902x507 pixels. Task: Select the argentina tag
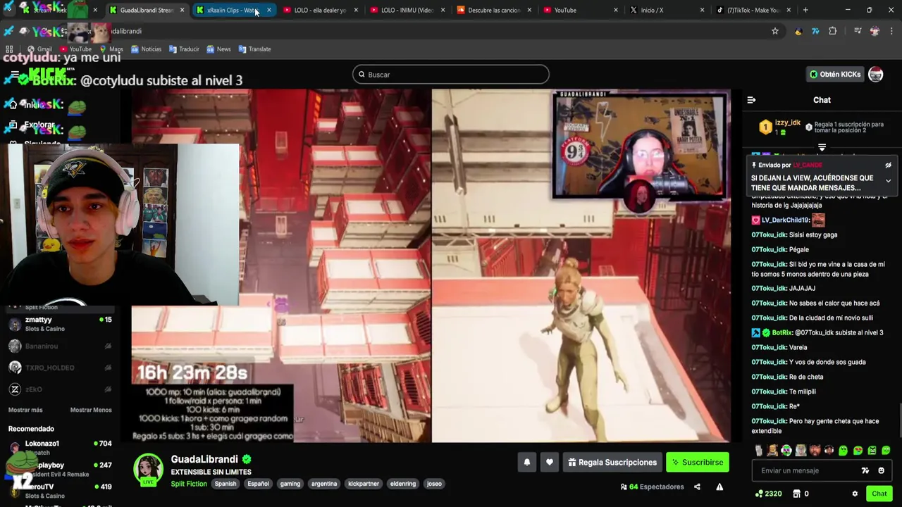(x=324, y=484)
